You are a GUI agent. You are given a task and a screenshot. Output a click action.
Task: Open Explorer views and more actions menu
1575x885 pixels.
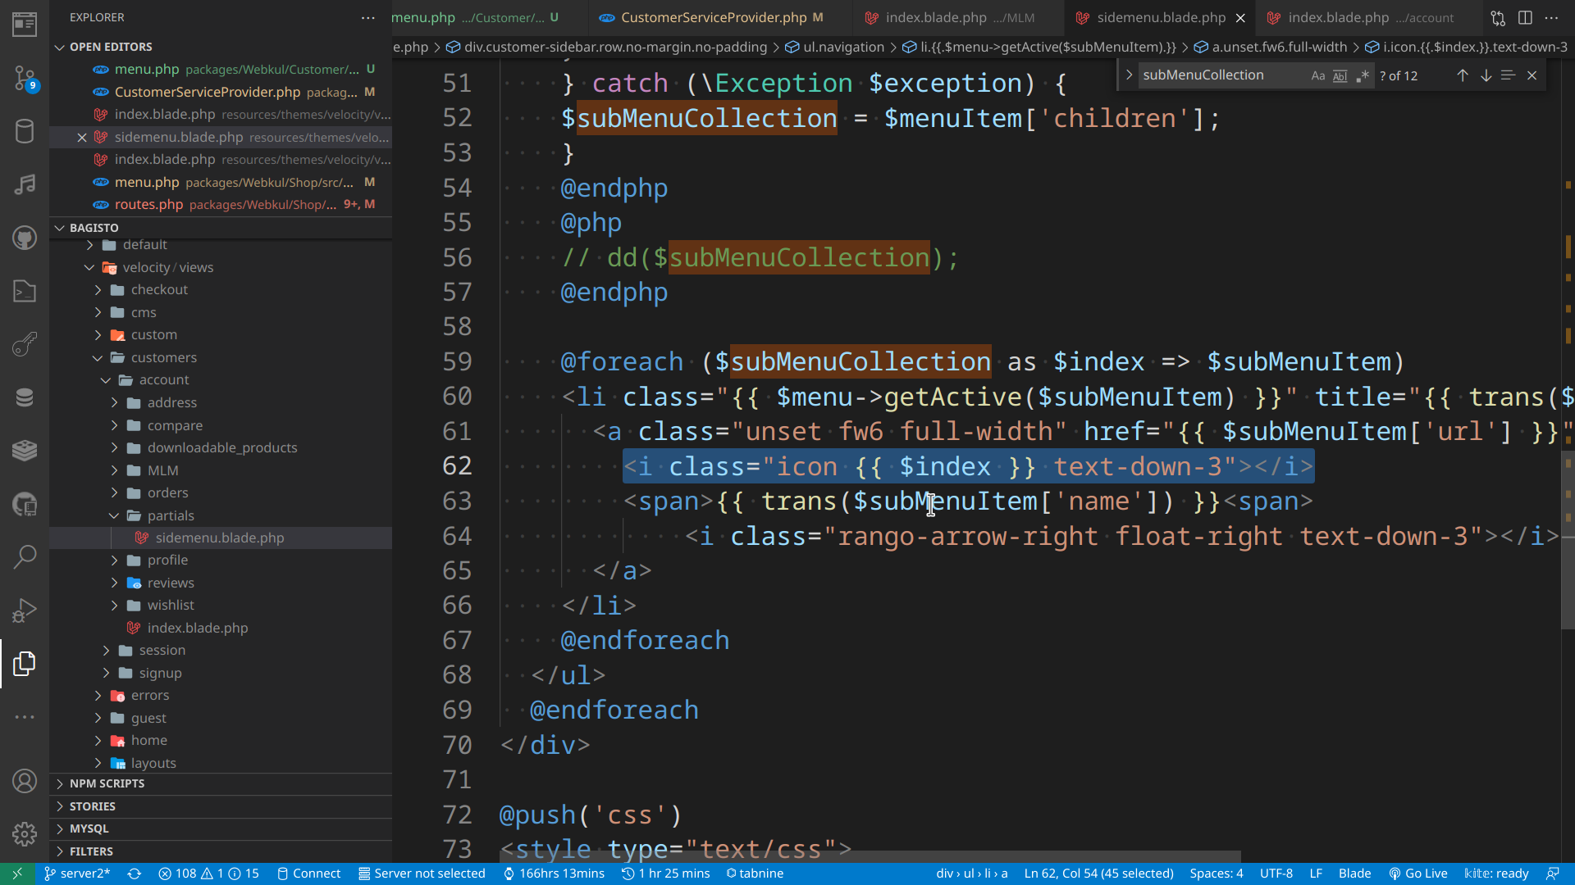click(367, 17)
